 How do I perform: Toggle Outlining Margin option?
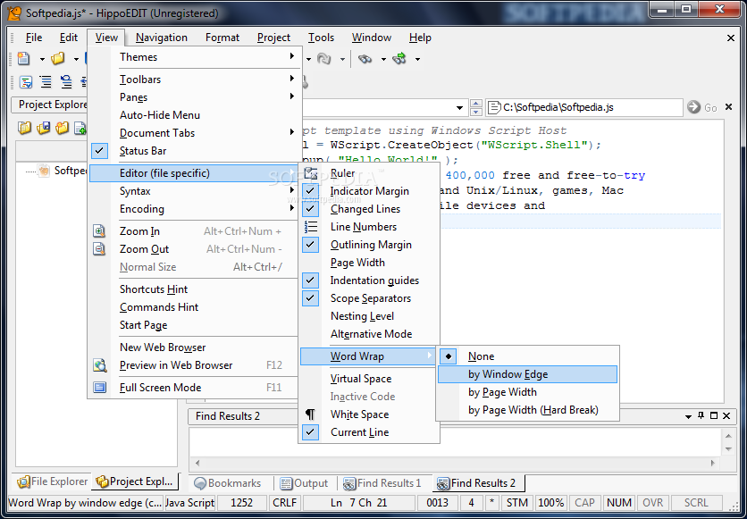point(311,244)
